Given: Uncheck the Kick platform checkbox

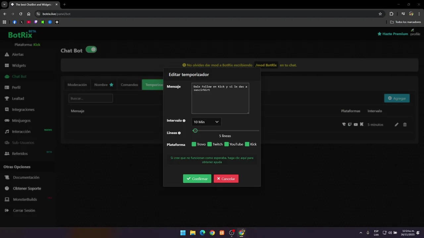Looking at the screenshot, I should tap(247, 144).
